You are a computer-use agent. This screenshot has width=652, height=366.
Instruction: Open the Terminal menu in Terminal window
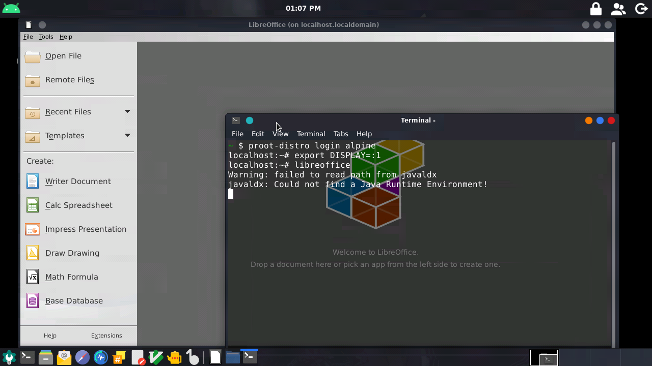311,134
